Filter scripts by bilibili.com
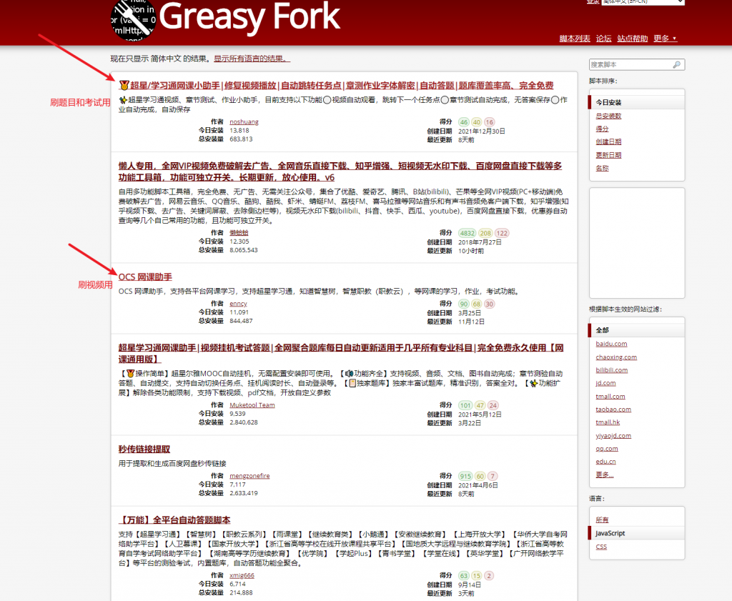732x601 pixels. click(x=612, y=370)
